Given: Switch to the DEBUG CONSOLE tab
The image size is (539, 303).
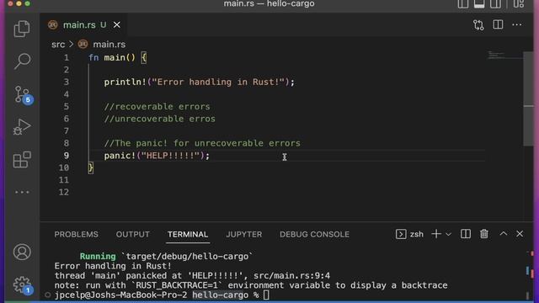Looking at the screenshot, I should [314, 234].
